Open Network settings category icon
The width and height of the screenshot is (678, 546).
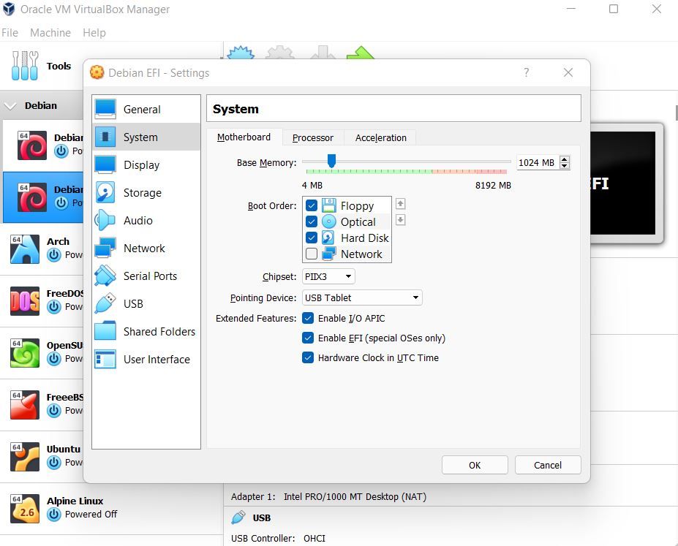pyautogui.click(x=105, y=248)
